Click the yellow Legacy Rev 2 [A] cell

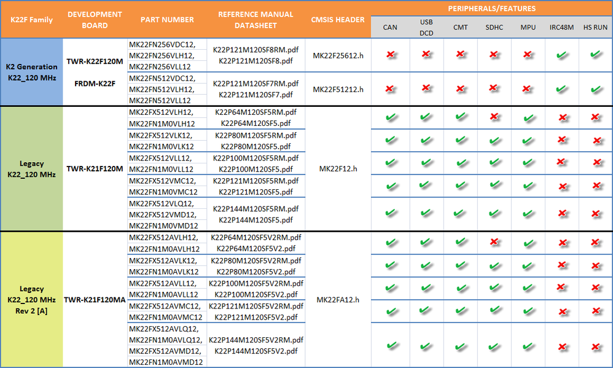pos(31,300)
